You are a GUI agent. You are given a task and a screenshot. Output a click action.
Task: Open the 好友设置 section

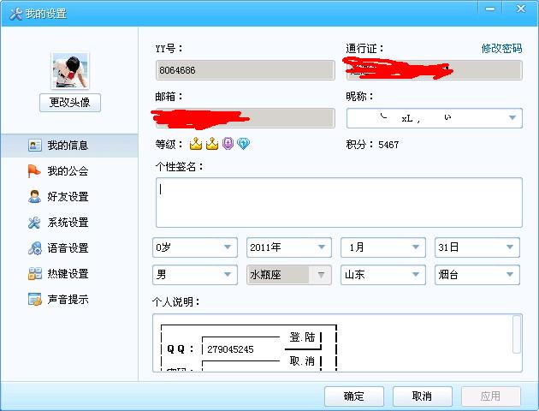pos(69,196)
